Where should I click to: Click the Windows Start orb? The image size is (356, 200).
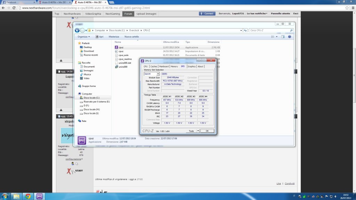point(5,197)
